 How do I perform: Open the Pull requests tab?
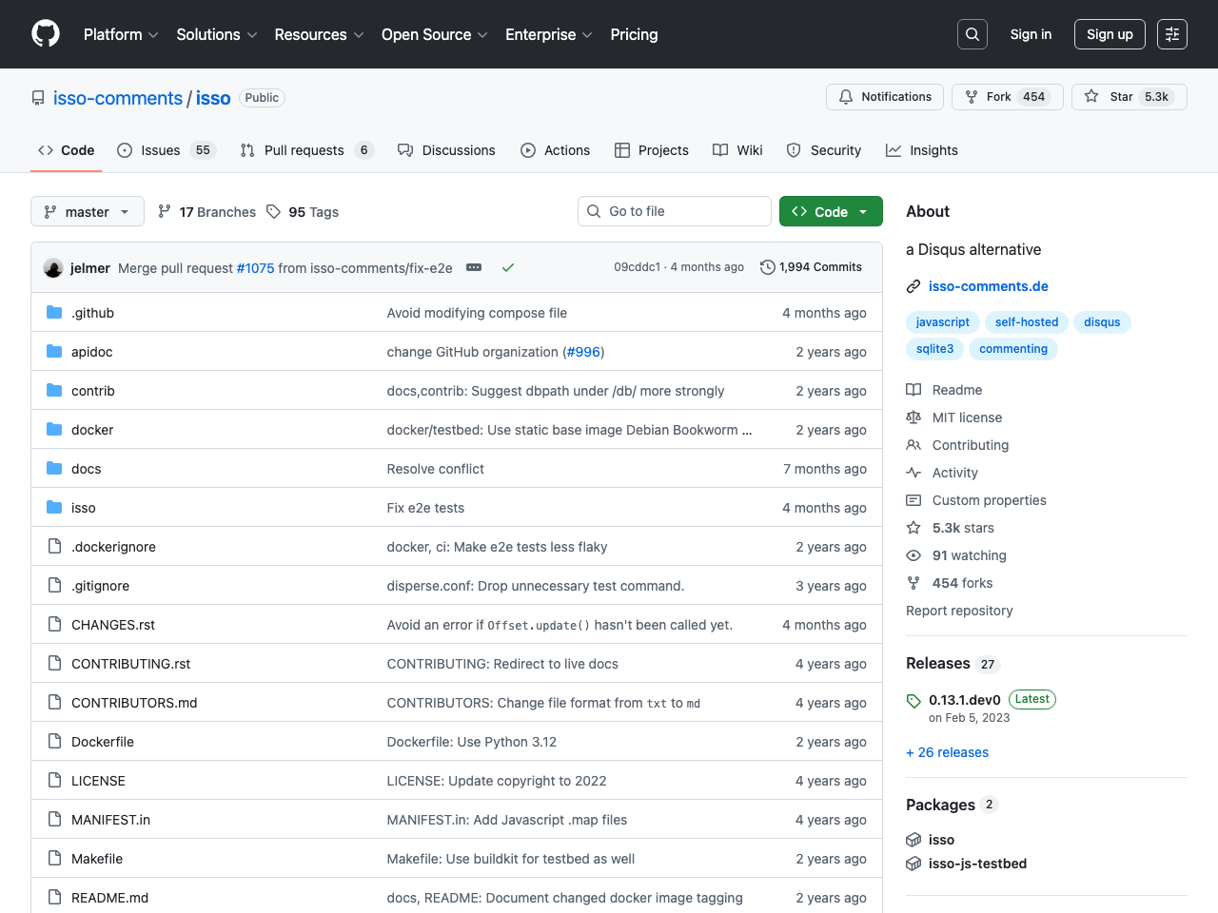click(x=305, y=150)
